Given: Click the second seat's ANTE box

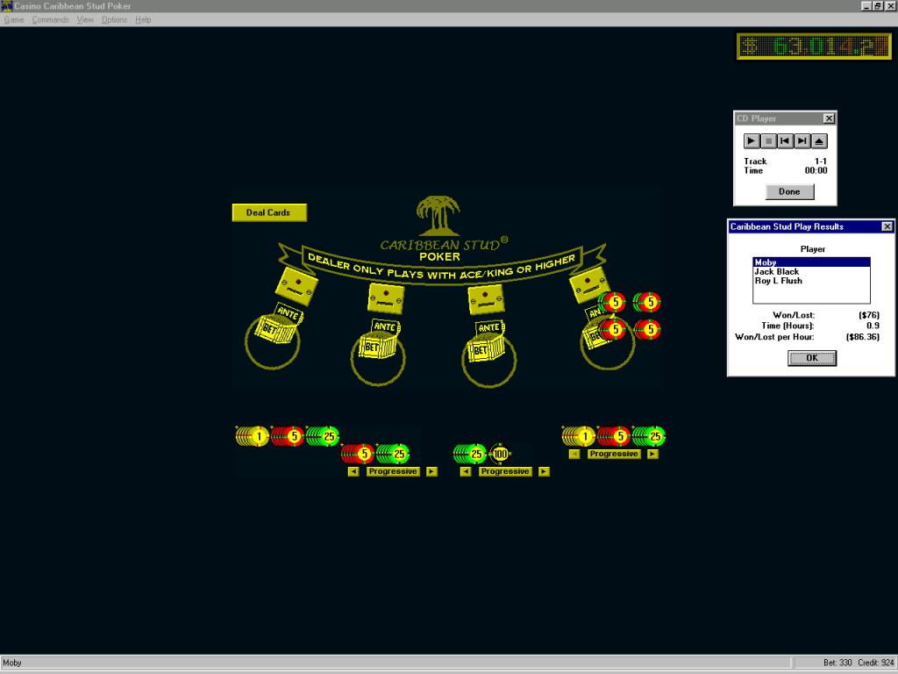Looking at the screenshot, I should (385, 326).
